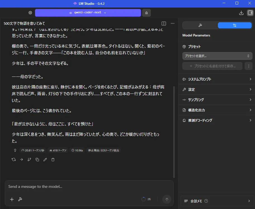
Task: Click the continue arrow icon below message
Action: 22,159
